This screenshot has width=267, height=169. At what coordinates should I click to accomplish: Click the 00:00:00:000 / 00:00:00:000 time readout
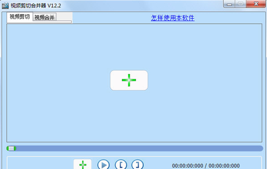pyautogui.click(x=206, y=165)
